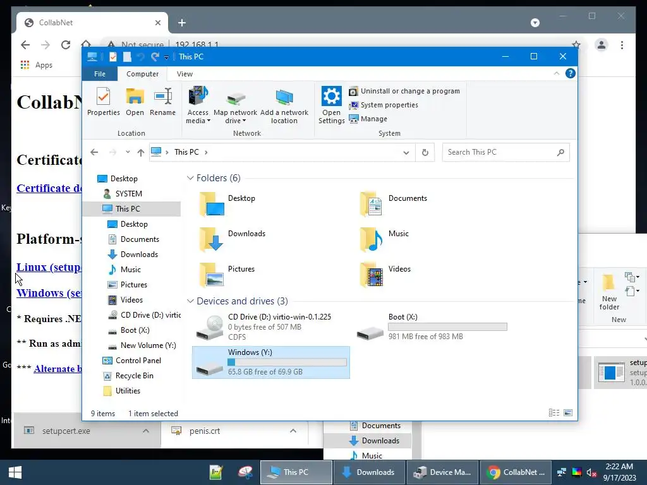Viewport: 647px width, 485px height.
Task: Switch to Device Manager taskbar button
Action: click(x=443, y=472)
